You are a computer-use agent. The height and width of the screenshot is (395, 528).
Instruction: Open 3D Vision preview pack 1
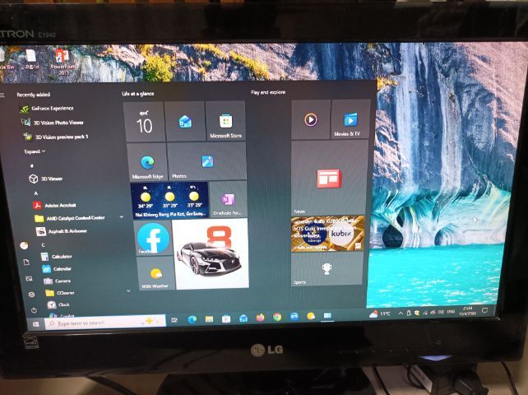[x=56, y=137]
